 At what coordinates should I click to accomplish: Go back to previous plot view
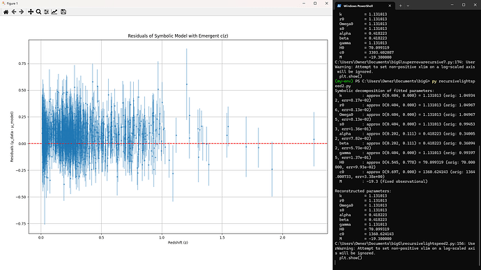14,12
